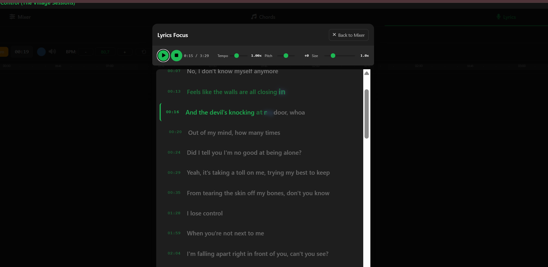Click the blue round button next to 00:19

pos(41,52)
